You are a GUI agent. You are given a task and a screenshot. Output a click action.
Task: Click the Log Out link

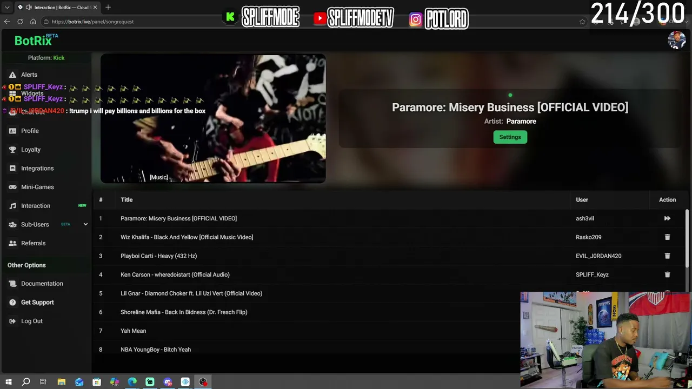coord(32,321)
